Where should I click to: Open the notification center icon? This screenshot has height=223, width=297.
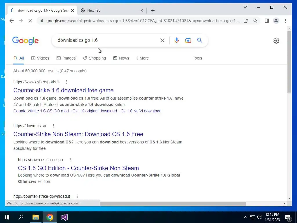click(x=288, y=217)
